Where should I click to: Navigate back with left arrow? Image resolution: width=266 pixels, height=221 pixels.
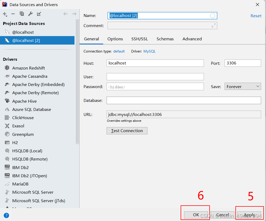pyautogui.click(x=66, y=14)
